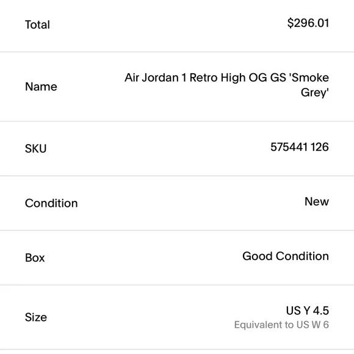Tap the empty middle area of SKU row
The image size is (354, 354).
[158, 148]
